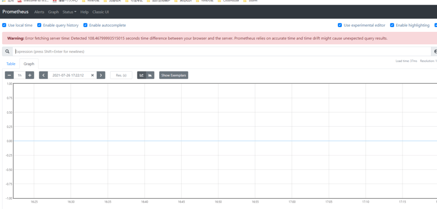437x209 pixels.
Task: Open the Graph page from navbar
Action: point(53,12)
